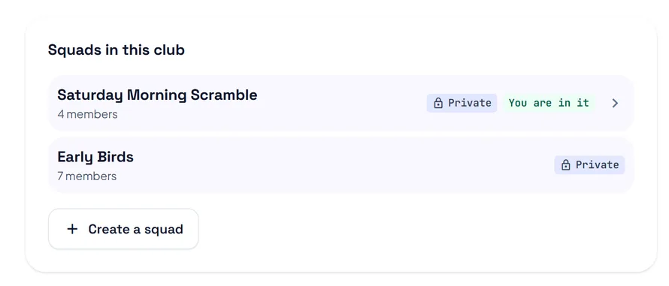Open the Early Birds squad
This screenshot has width=669, height=286.
(341, 165)
